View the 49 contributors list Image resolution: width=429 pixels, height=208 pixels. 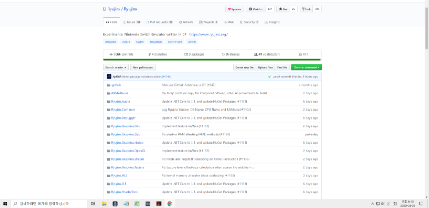click(267, 54)
